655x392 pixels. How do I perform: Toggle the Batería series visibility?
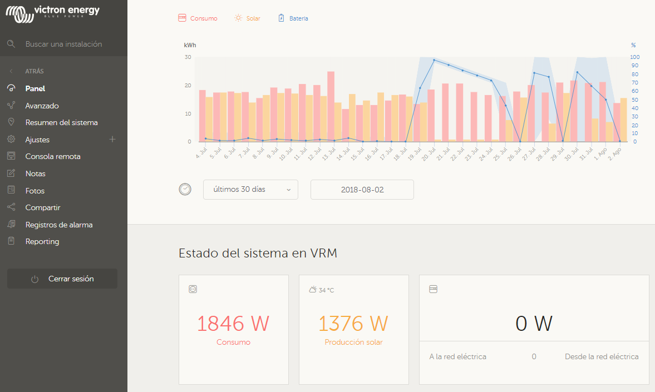click(292, 18)
